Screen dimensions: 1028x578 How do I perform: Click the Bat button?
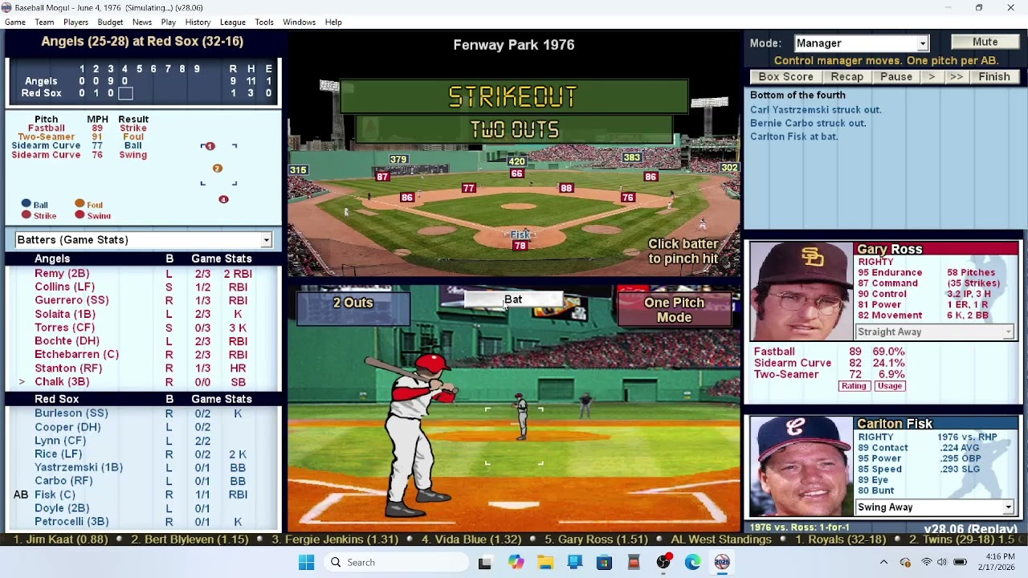pyautogui.click(x=513, y=299)
